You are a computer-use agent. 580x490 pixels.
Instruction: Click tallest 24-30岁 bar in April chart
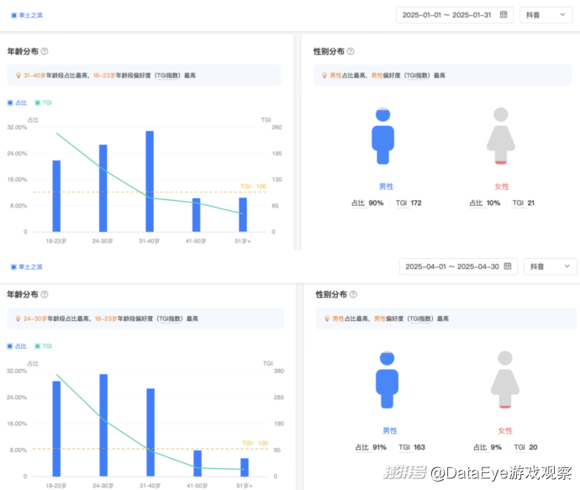coord(103,425)
